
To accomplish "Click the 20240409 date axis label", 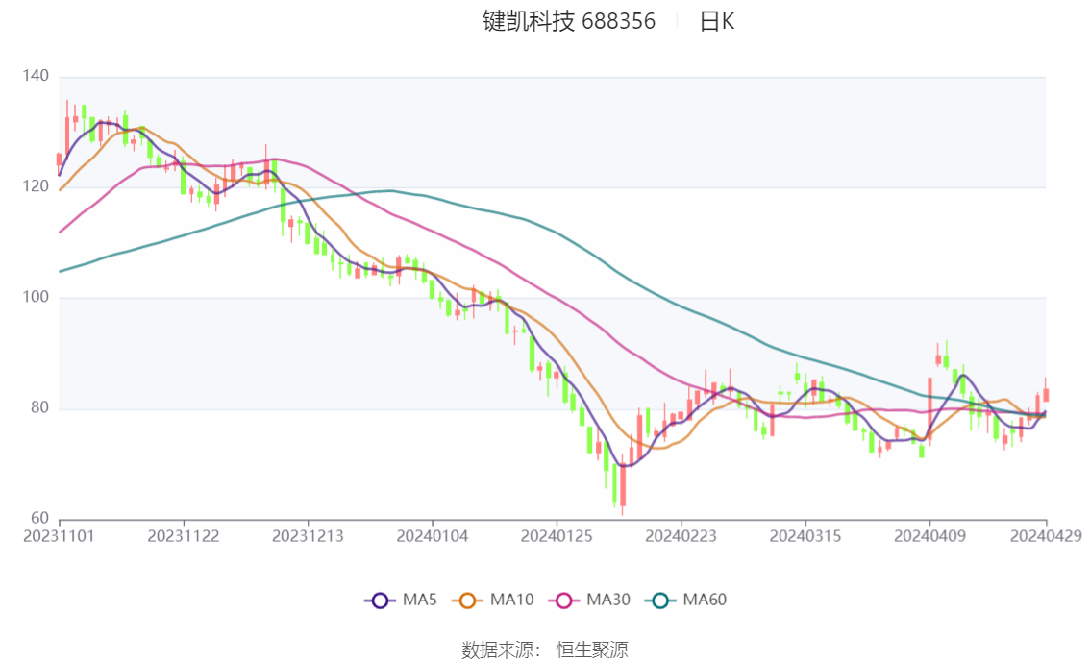I will pyautogui.click(x=929, y=536).
